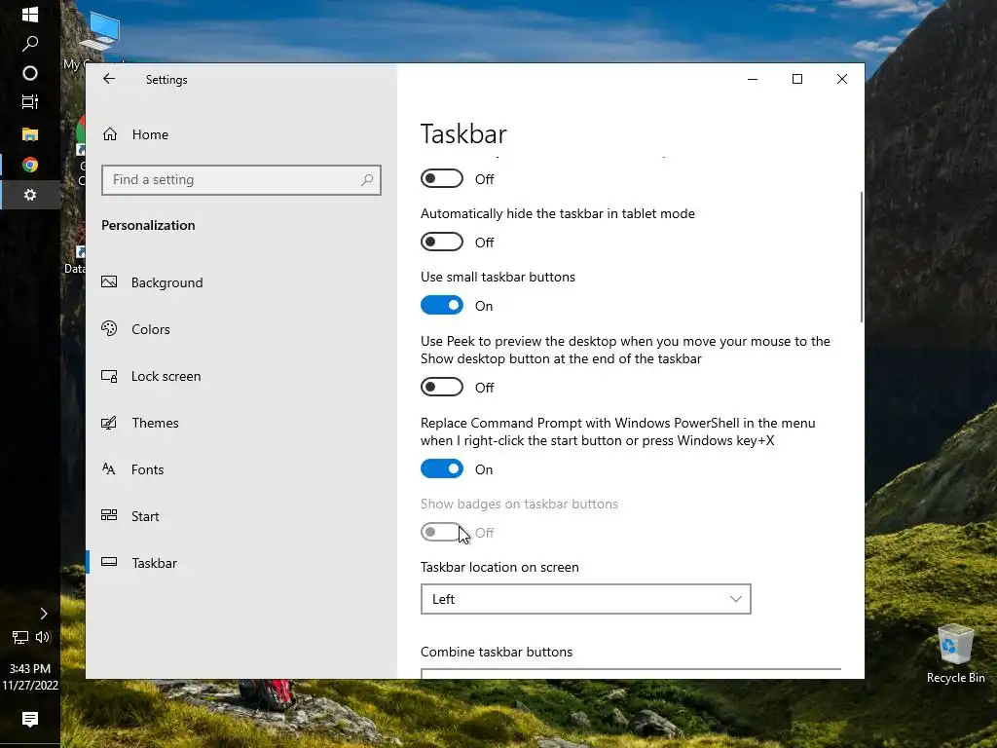The image size is (997, 748).
Task: Show the clock and date flyout
Action: coord(30,677)
